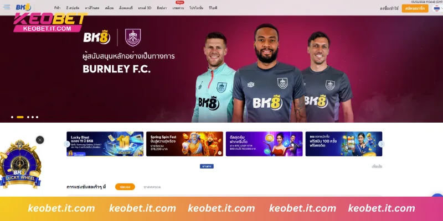Open the Lucky Blast promotion banner
The height and width of the screenshot is (221, 443).
click(105, 144)
